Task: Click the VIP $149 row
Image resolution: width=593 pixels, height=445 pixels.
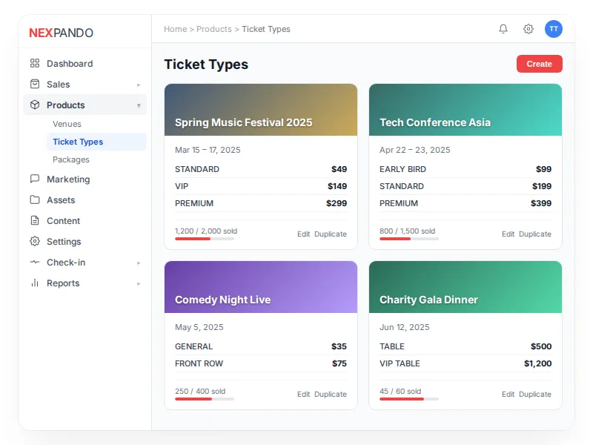Action: (261, 186)
